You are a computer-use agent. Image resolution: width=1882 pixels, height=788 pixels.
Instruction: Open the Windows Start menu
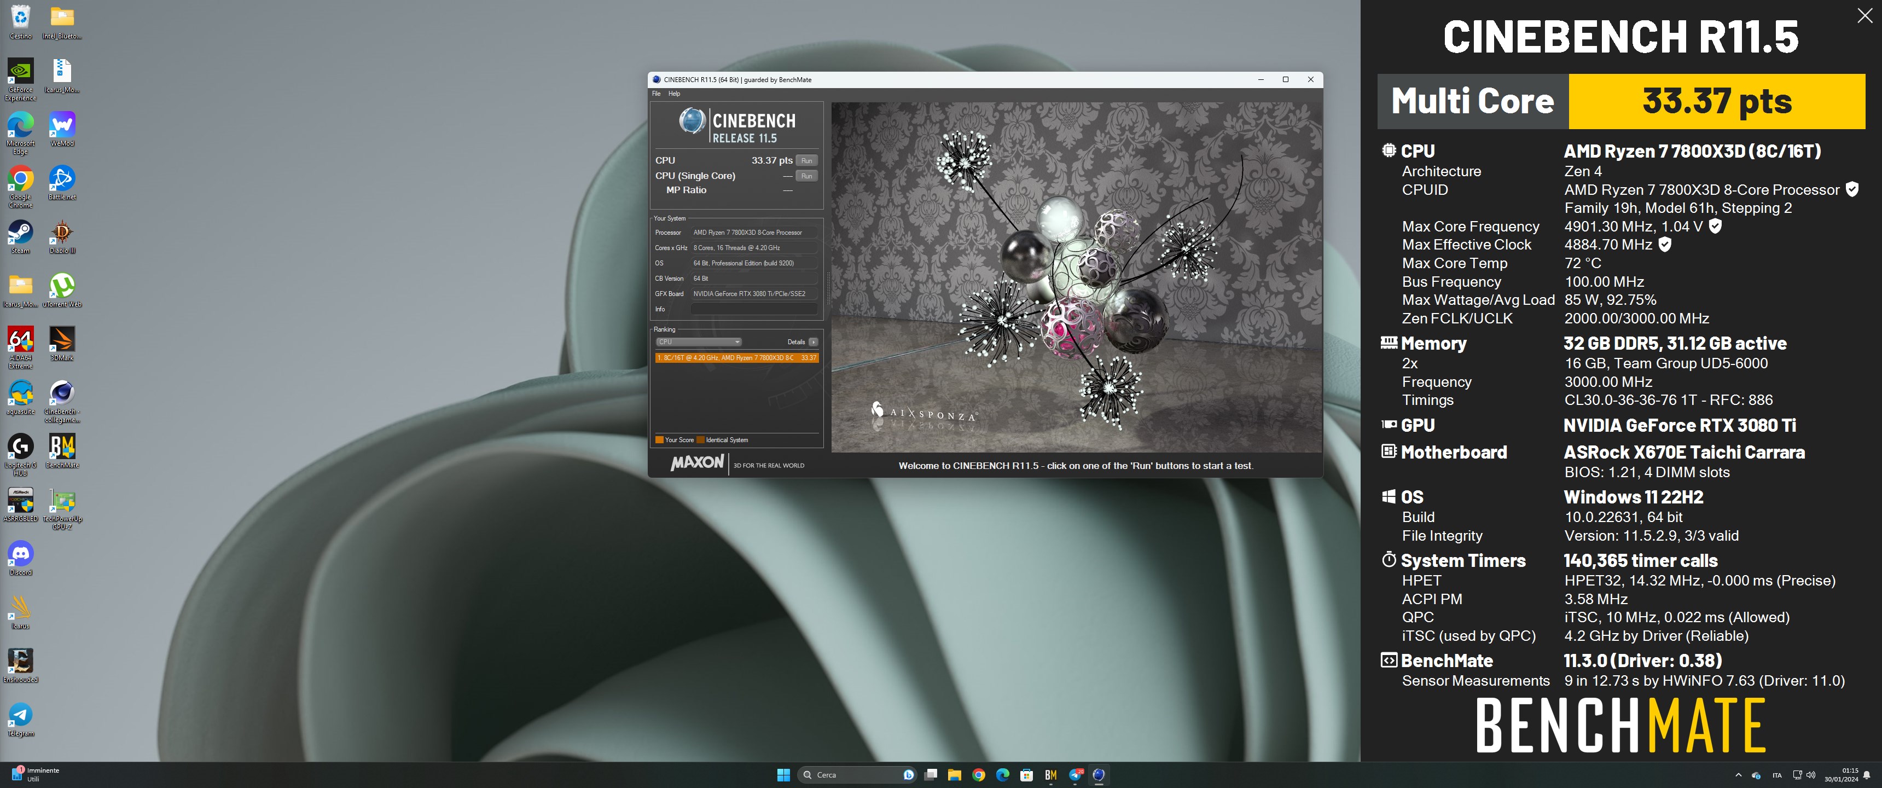[x=783, y=775]
